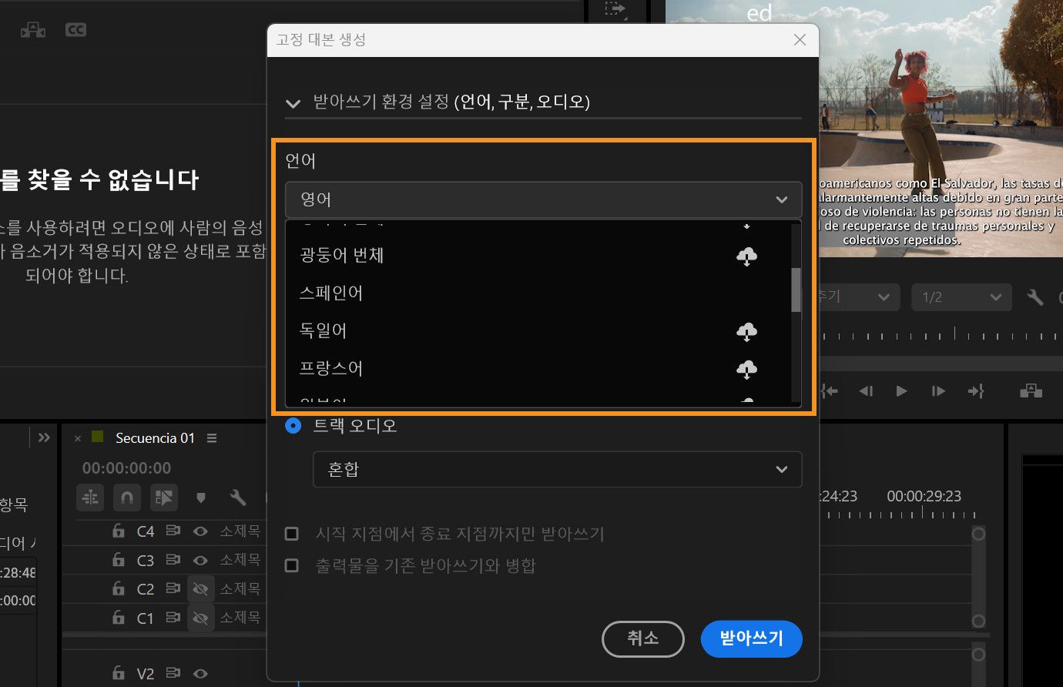Click the 받아쓰기 transcribe button
Image resolution: width=1063 pixels, height=687 pixels.
click(751, 638)
